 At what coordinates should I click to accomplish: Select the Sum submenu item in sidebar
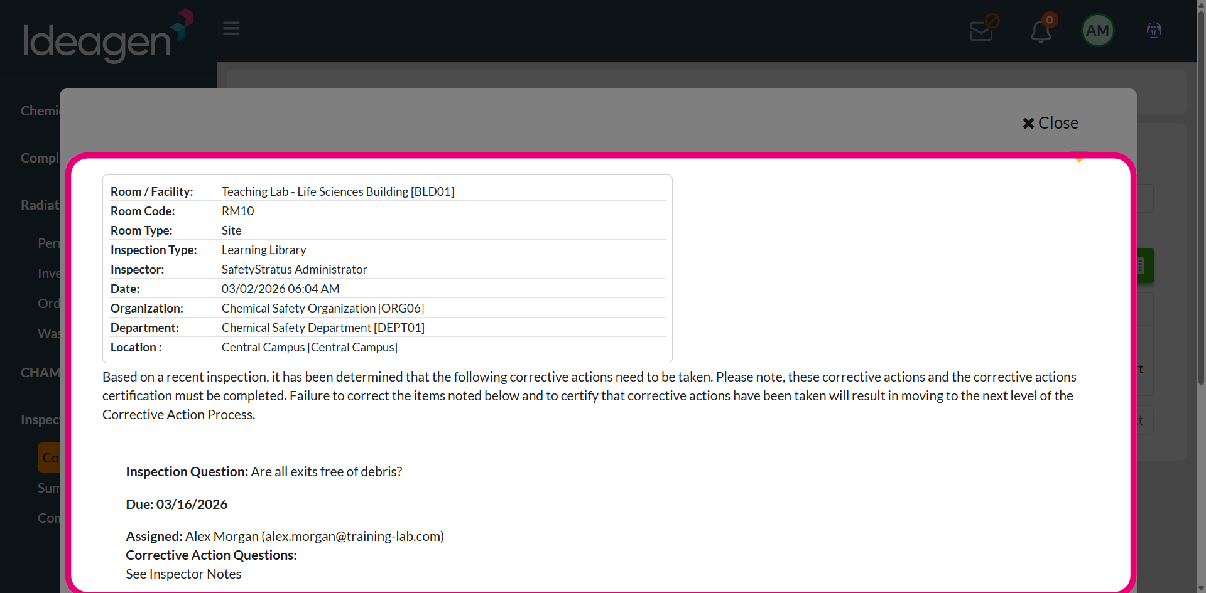[x=48, y=488]
